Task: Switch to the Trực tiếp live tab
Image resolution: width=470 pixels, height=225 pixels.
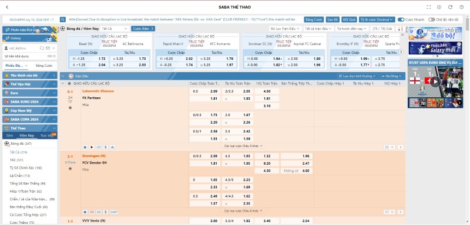Action: click(48, 136)
